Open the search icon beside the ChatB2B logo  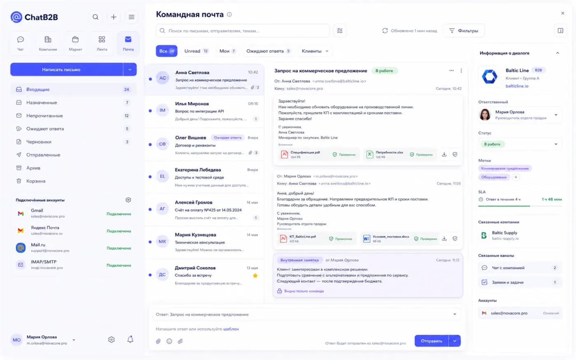(x=95, y=17)
